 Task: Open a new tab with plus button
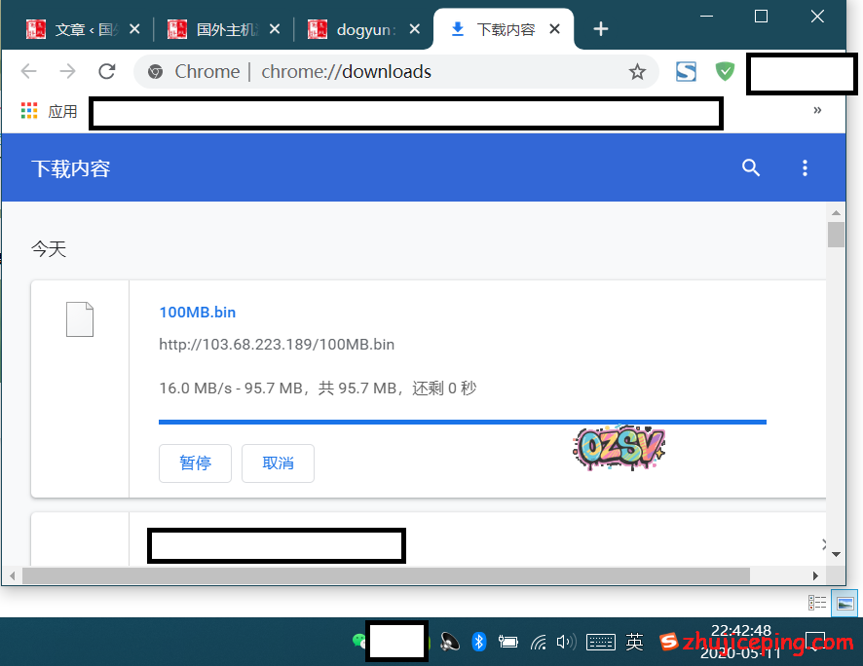pos(601,29)
